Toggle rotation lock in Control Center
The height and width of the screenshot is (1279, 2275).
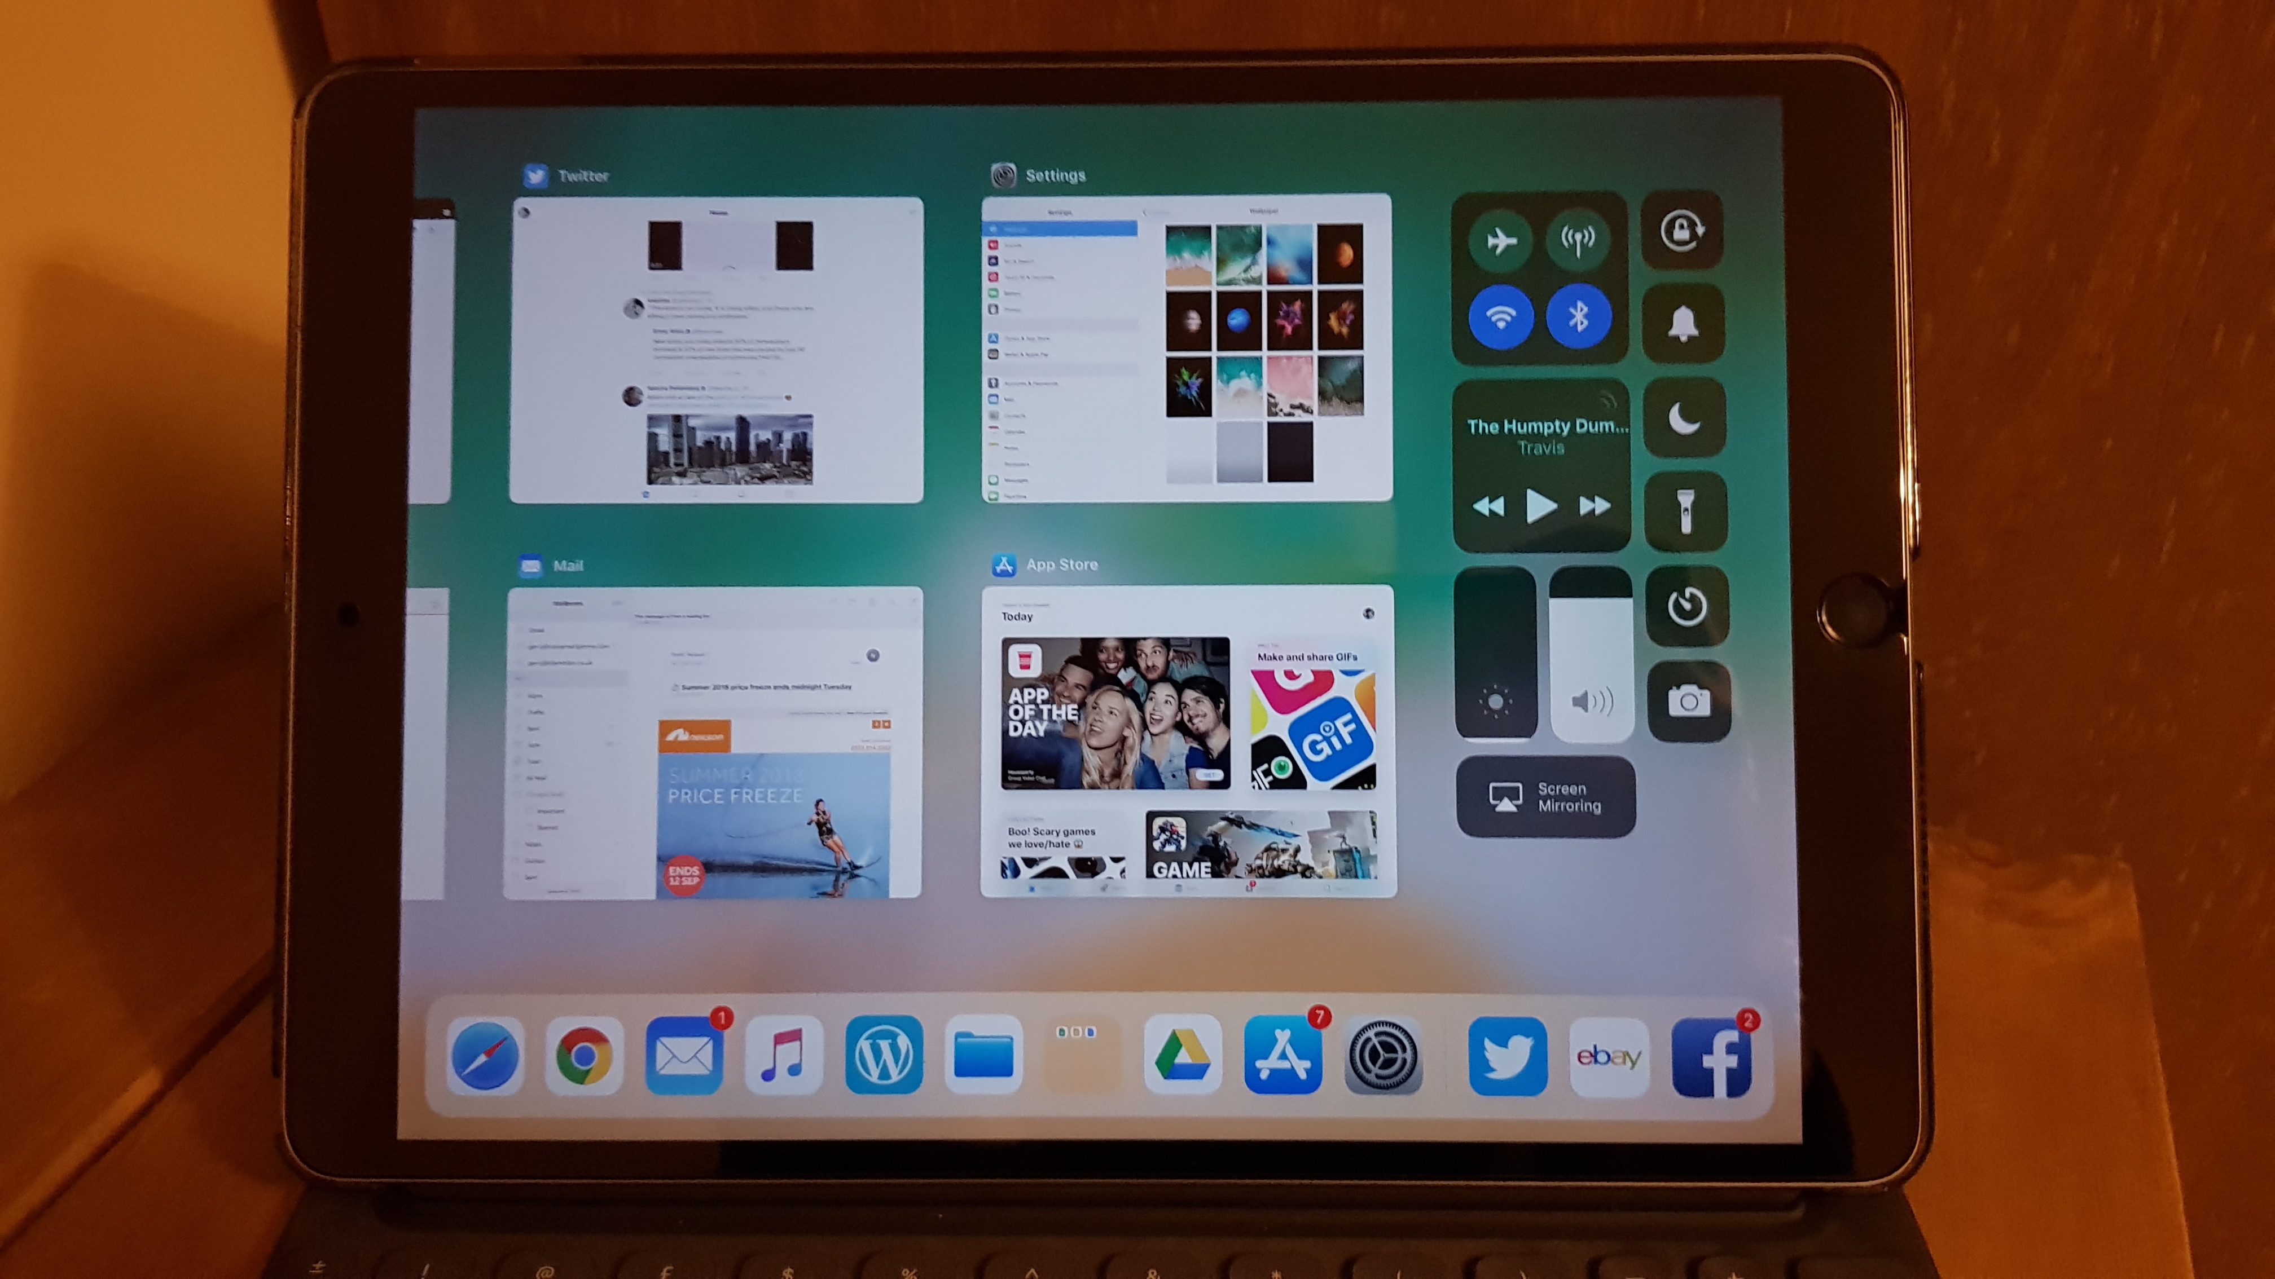click(1681, 231)
